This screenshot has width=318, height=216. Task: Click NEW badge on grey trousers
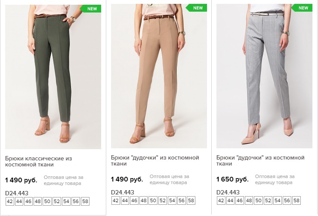[x=303, y=8]
